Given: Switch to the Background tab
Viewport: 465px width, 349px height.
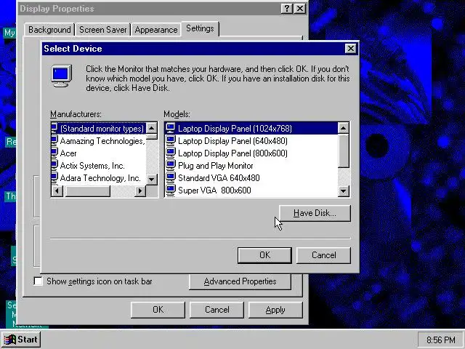Looking at the screenshot, I should pos(49,30).
